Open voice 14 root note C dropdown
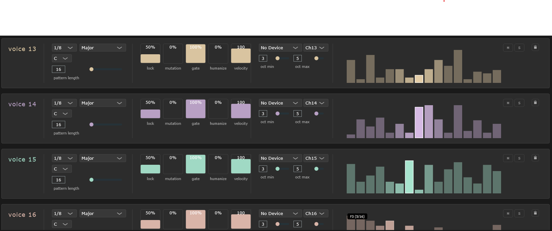This screenshot has width=552, height=231. pos(62,114)
